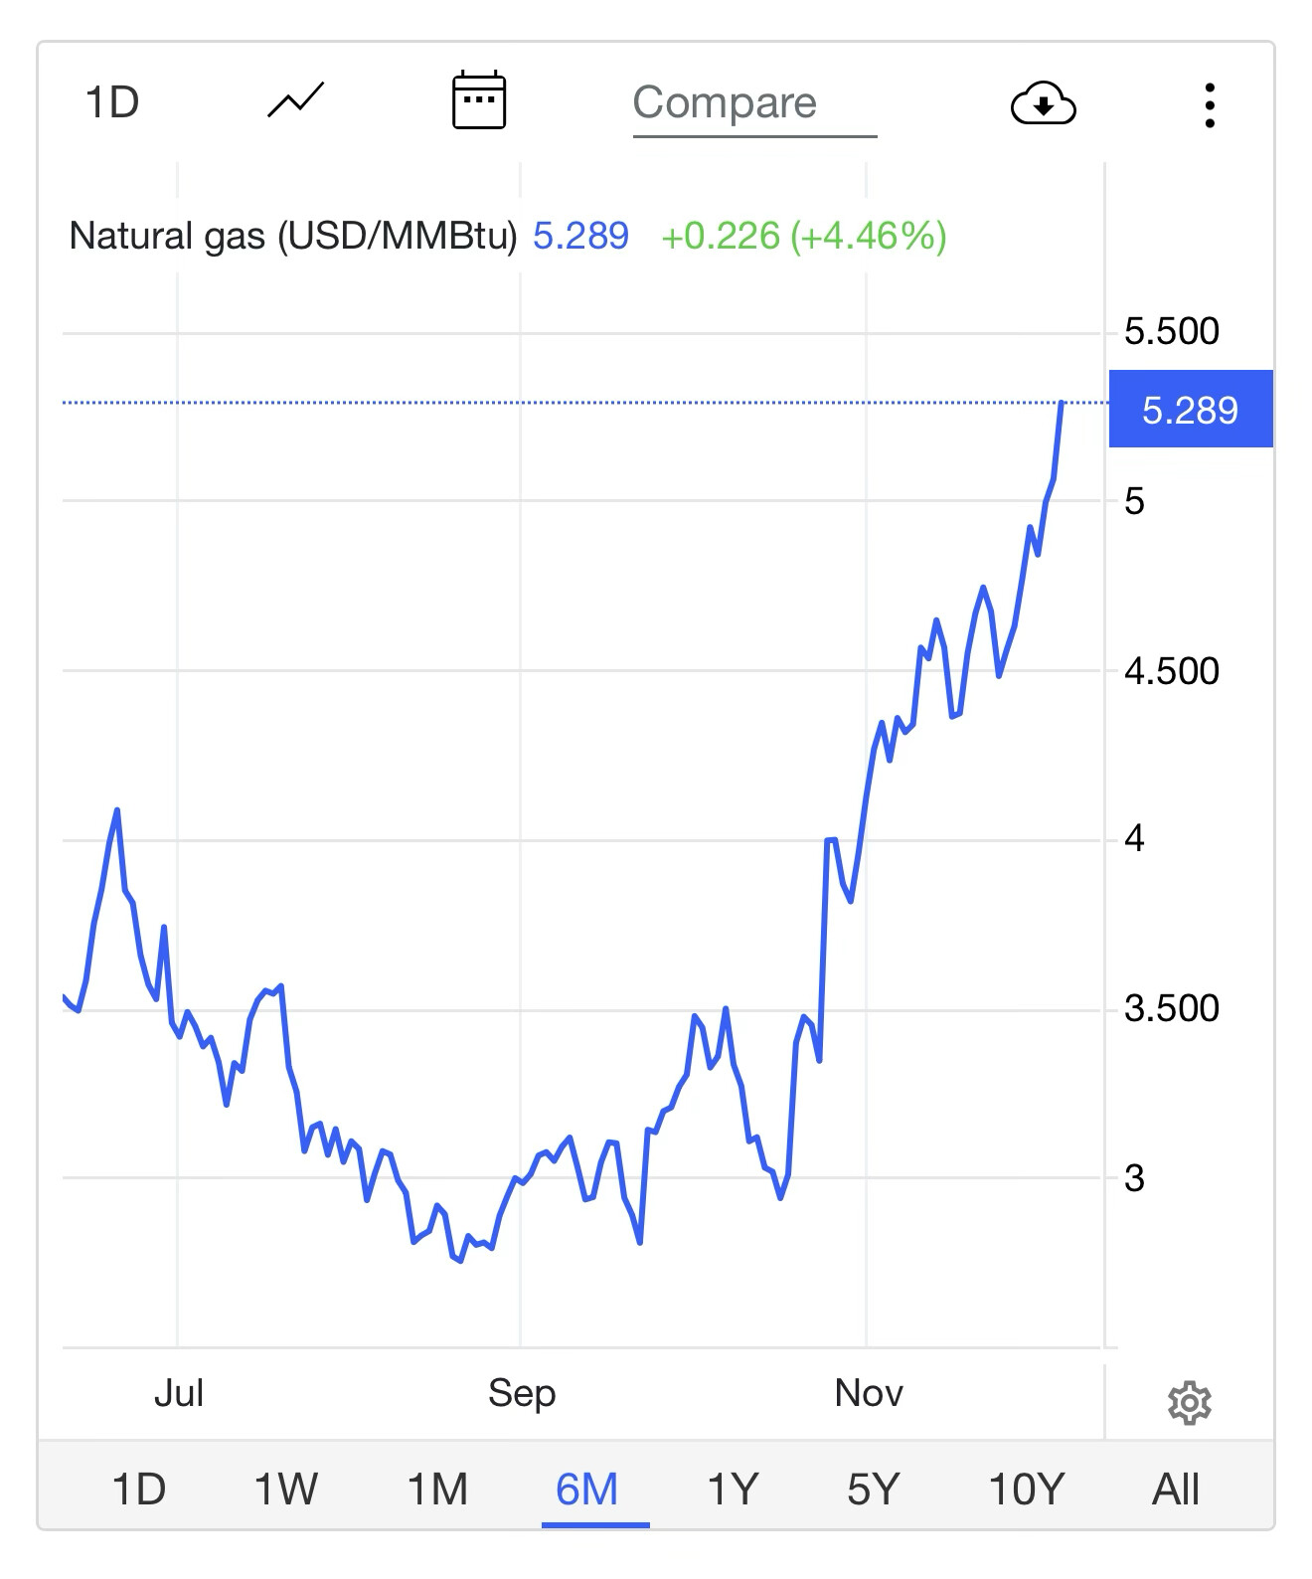Click the cloud download icon
Viewport: 1312px width, 1579px height.
(1043, 103)
